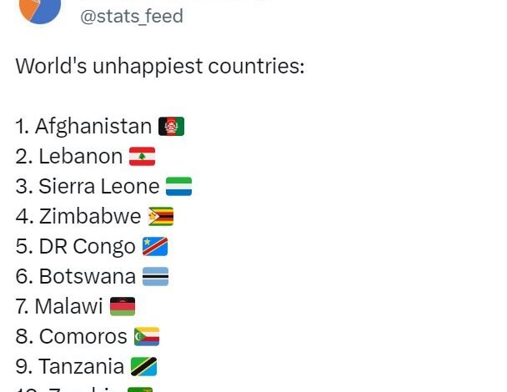Click the Comoros flag emoji
Screen dimensions: 507x392
(x=146, y=336)
